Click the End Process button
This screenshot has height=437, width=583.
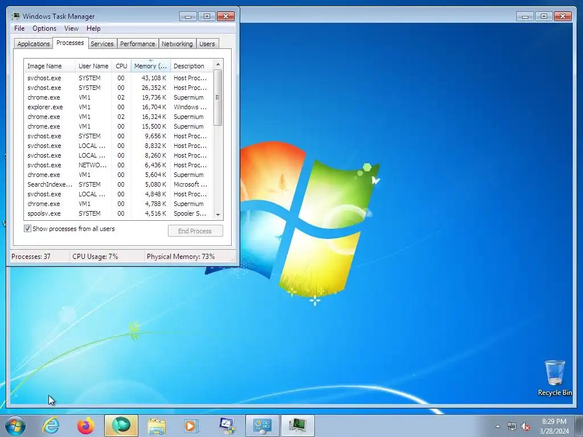tap(195, 231)
